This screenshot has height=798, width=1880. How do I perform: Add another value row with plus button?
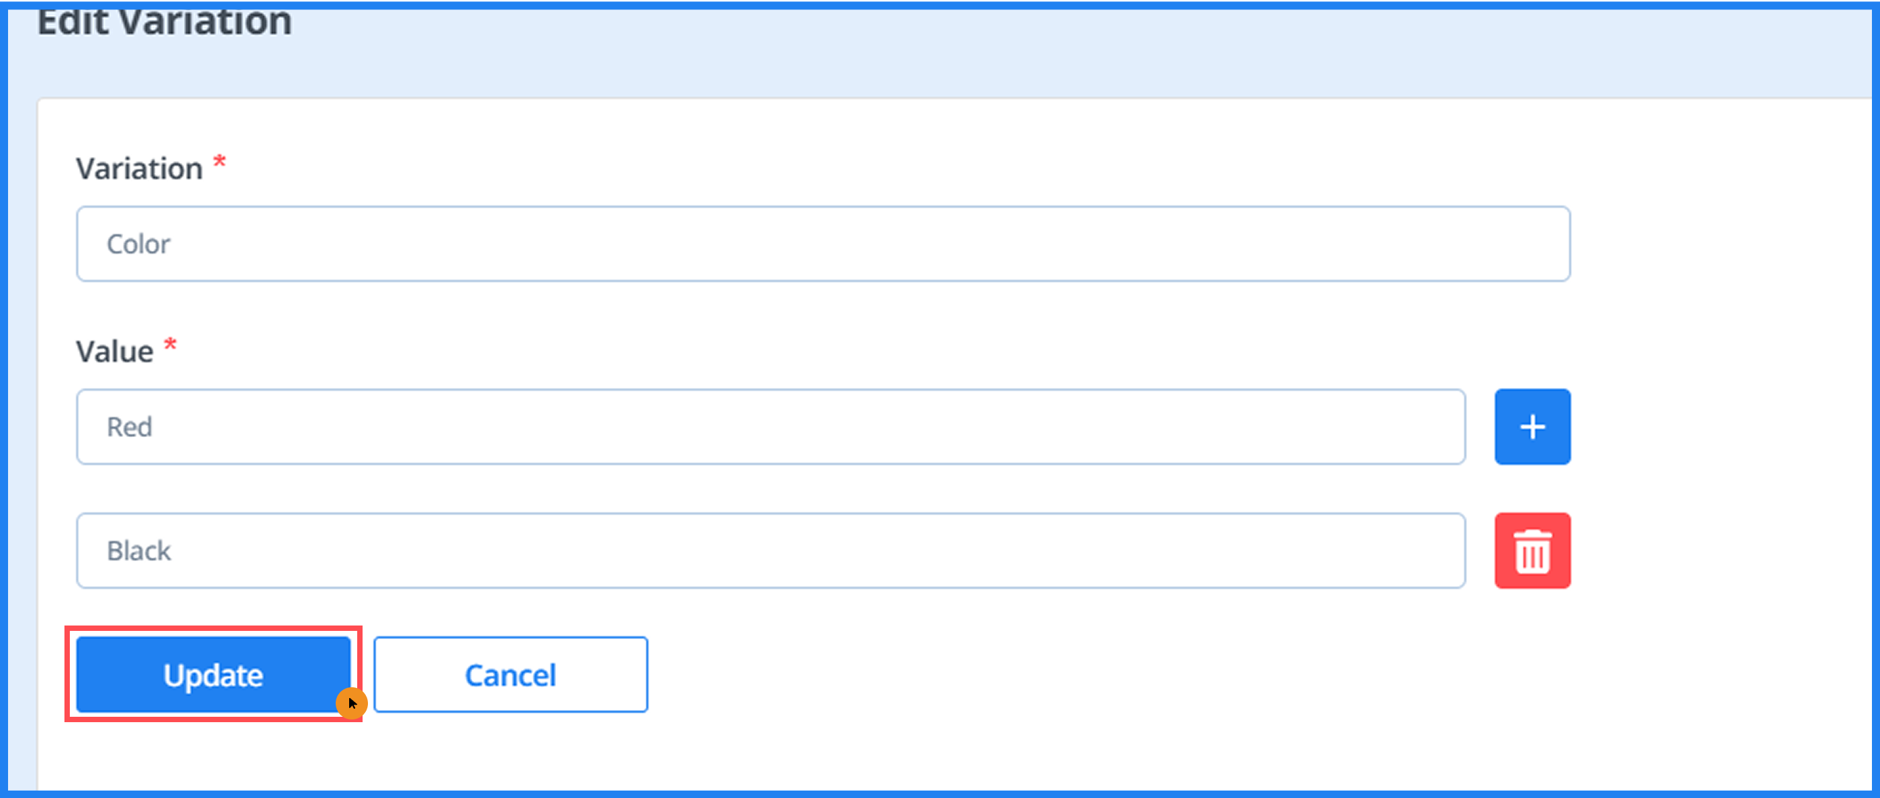(1532, 427)
